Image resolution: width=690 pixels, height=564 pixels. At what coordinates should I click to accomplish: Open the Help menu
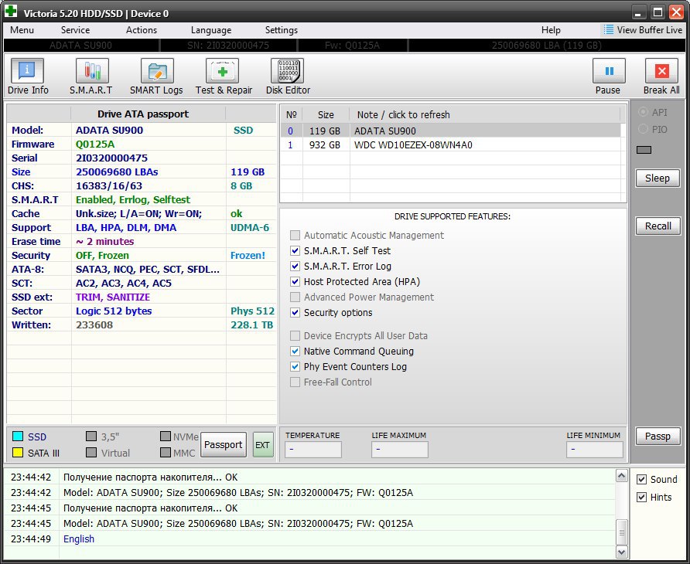point(551,30)
